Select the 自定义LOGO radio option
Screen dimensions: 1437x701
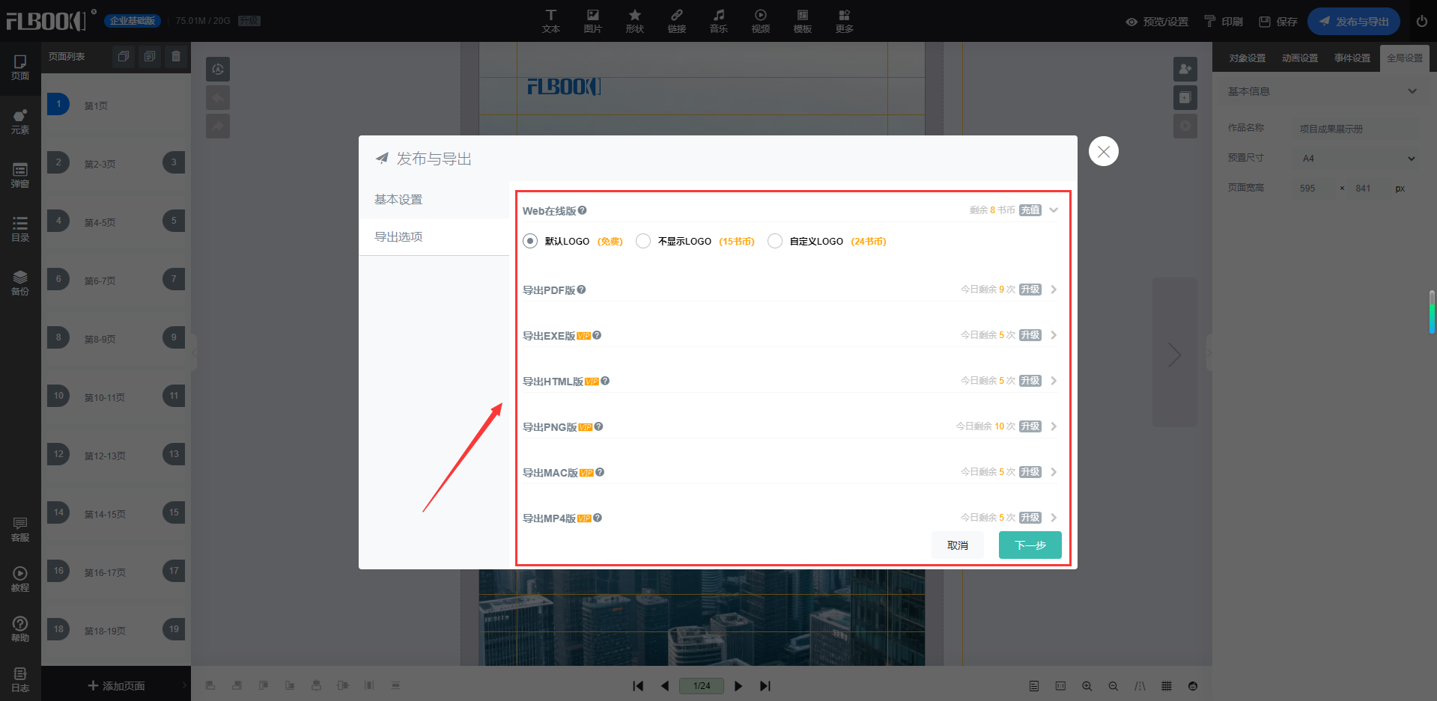tap(775, 241)
